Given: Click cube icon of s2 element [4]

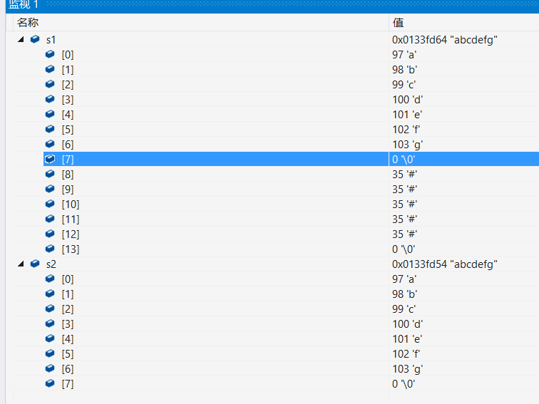Looking at the screenshot, I should 50,338.
